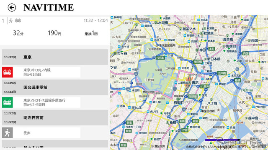The image size is (268, 150).
Task: Click the green Chiyoda line train icon
Action: (8, 102)
